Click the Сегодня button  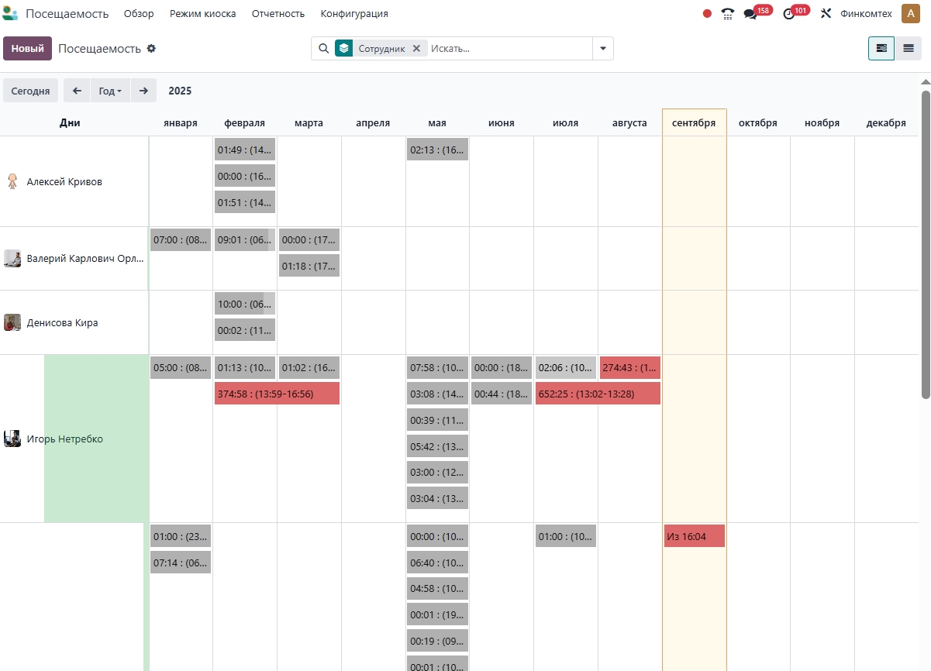[30, 91]
